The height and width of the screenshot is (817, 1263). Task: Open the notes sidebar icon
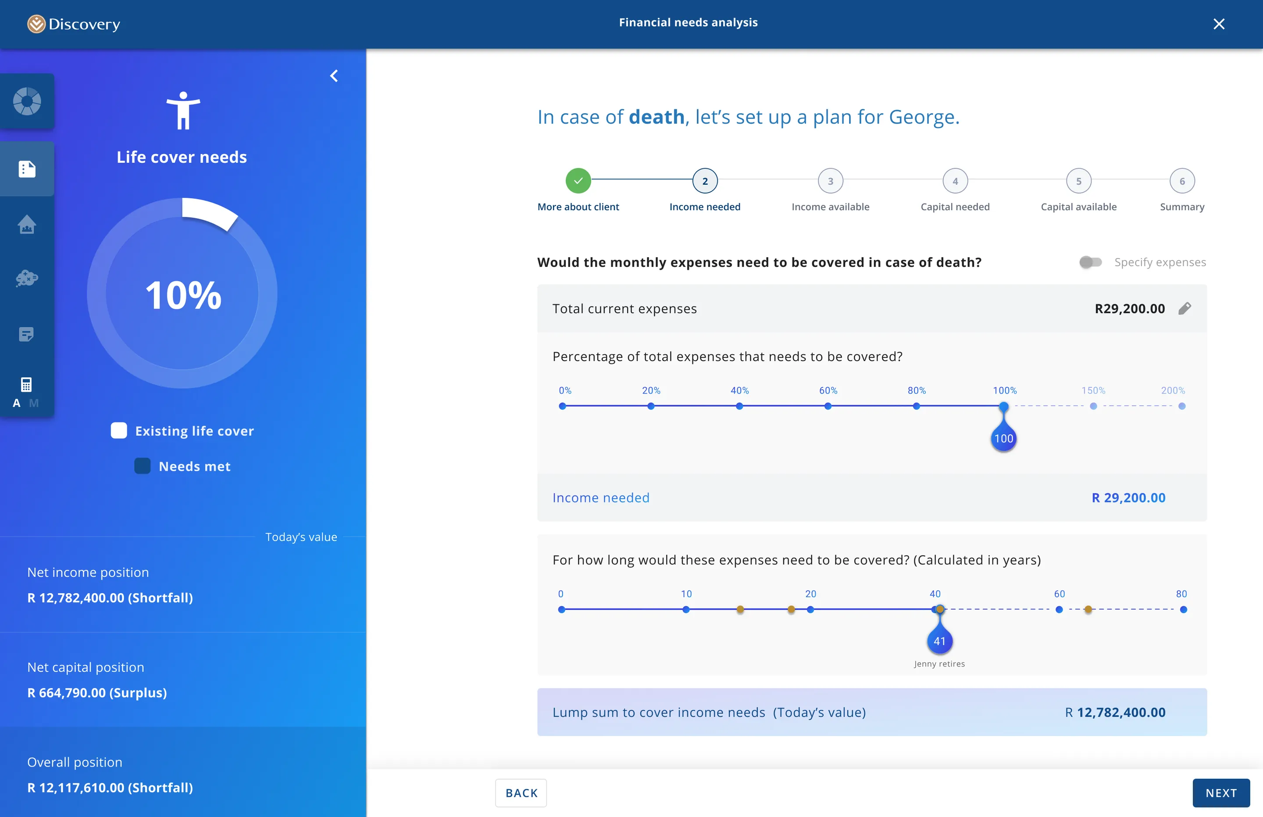[x=26, y=334]
